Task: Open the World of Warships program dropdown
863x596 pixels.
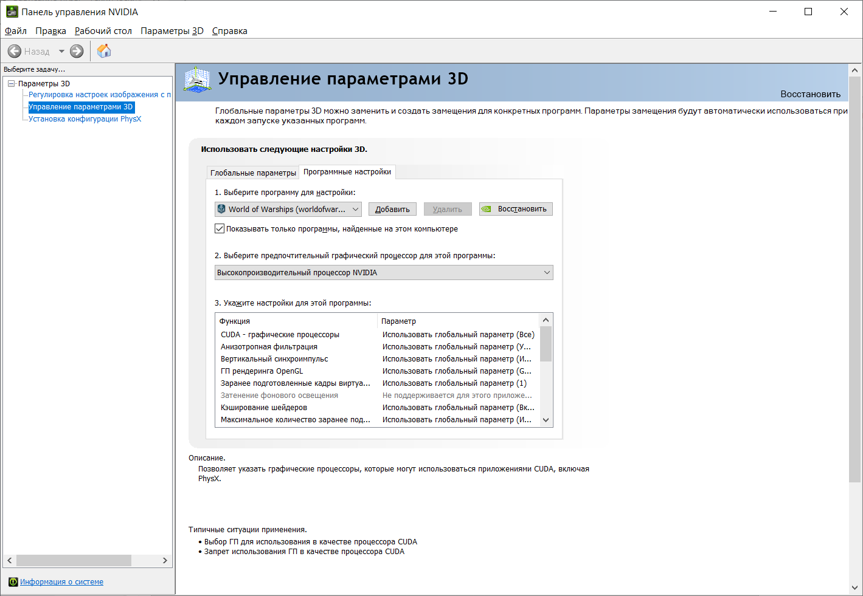Action: (288, 209)
